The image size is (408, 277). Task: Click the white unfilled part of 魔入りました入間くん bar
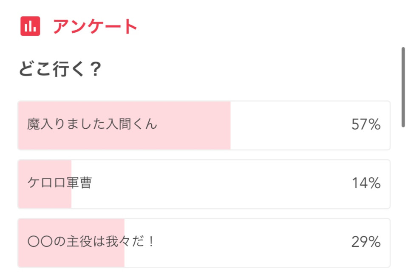coord(289,125)
